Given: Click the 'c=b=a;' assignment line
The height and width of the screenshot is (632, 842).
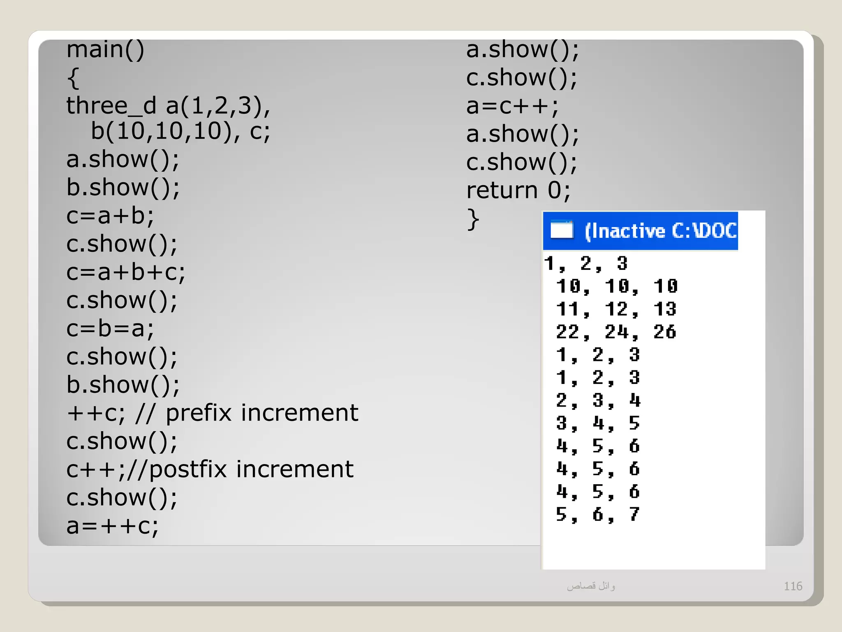Looking at the screenshot, I should [x=110, y=328].
